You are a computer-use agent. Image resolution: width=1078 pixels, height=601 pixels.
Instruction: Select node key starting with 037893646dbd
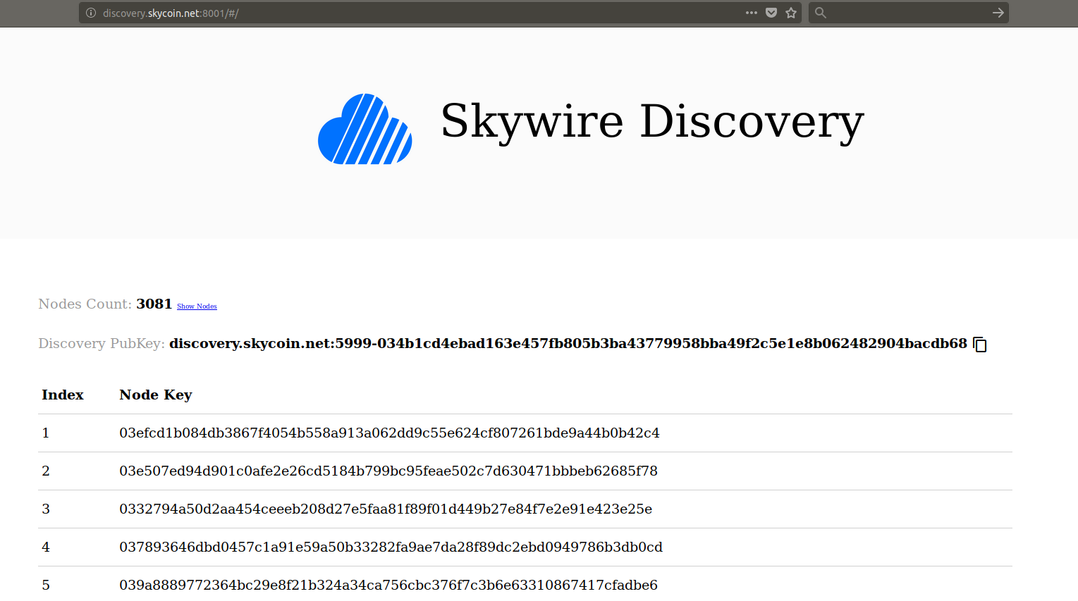(391, 547)
